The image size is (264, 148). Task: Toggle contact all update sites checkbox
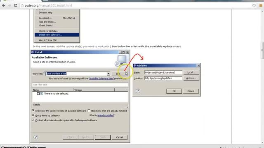tap(33, 120)
